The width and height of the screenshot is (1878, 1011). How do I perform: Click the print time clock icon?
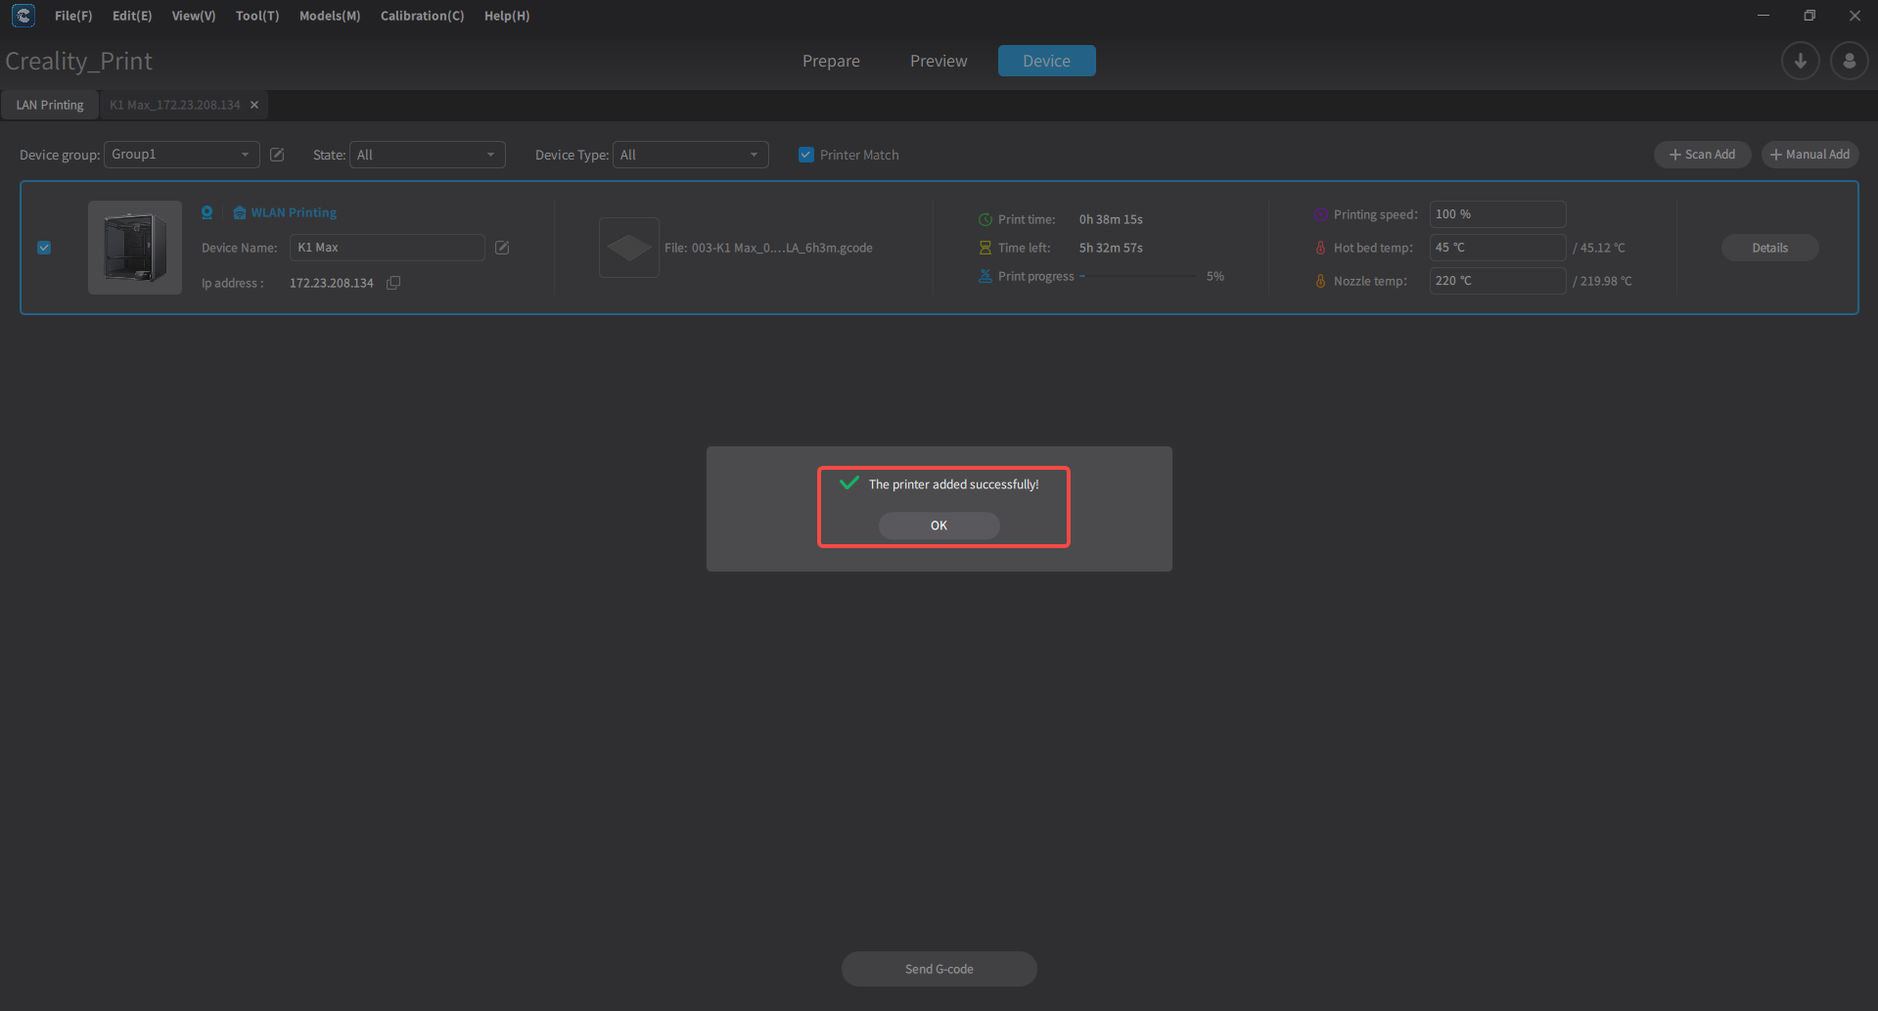(985, 219)
